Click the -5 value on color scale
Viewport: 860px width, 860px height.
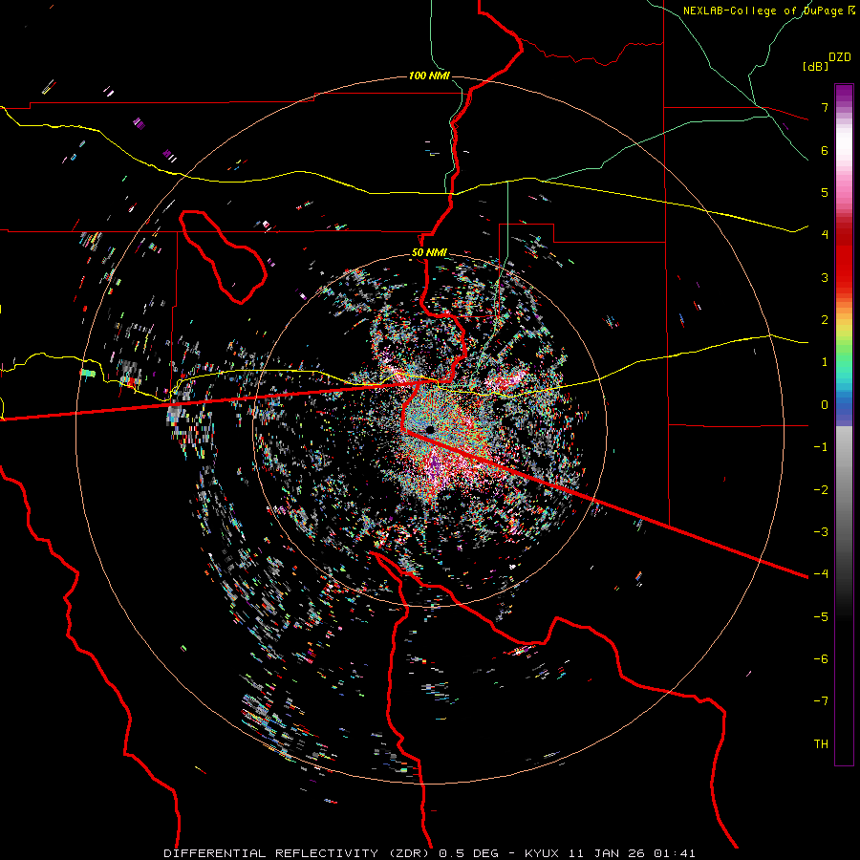click(x=821, y=617)
